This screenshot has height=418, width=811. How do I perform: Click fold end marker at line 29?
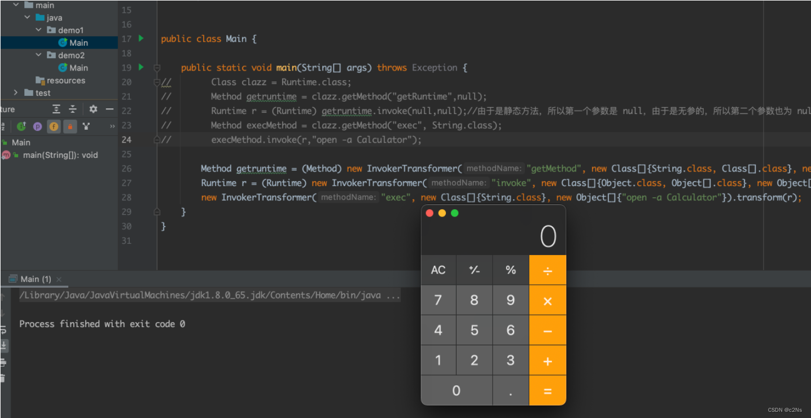[x=157, y=212]
